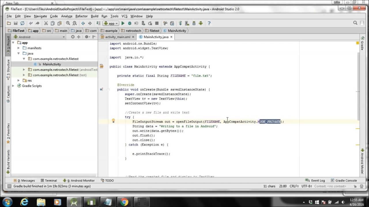
Task: Click the Open folder toolbar icon
Action: [x=9, y=23]
